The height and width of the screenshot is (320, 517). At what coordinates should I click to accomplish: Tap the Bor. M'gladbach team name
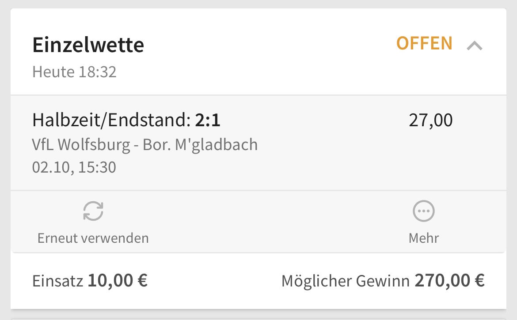pyautogui.click(x=200, y=145)
